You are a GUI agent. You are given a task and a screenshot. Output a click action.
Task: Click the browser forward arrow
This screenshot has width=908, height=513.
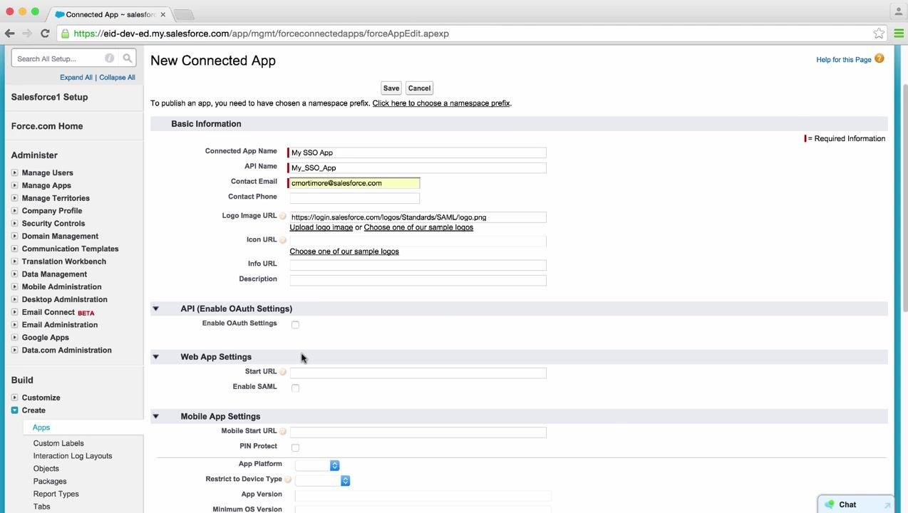click(x=27, y=33)
